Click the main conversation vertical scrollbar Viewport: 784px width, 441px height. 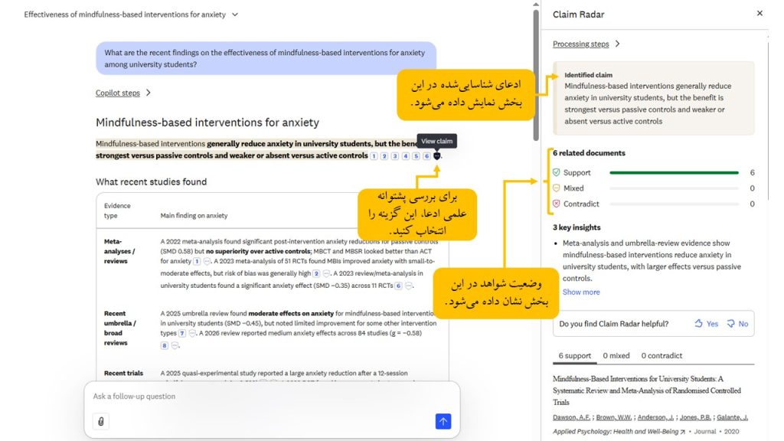535,75
